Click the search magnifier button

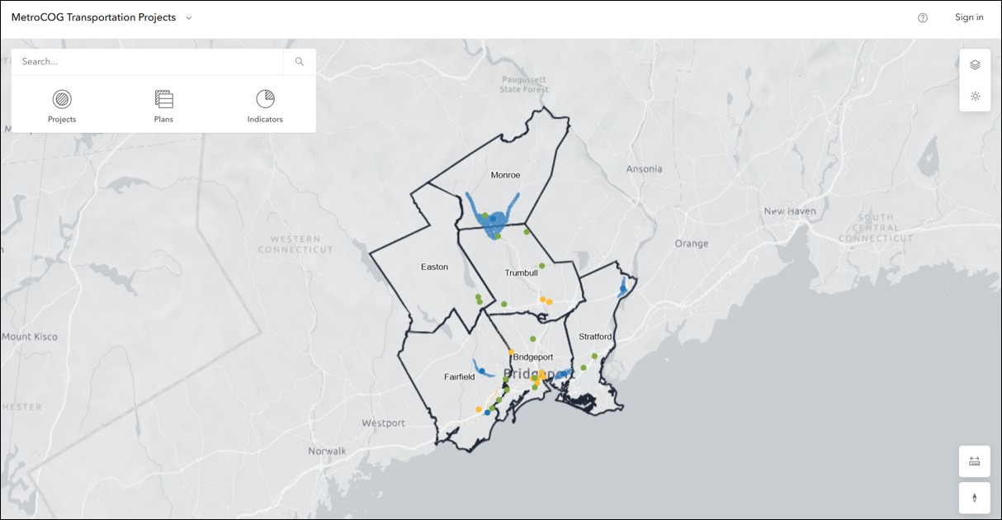(300, 62)
